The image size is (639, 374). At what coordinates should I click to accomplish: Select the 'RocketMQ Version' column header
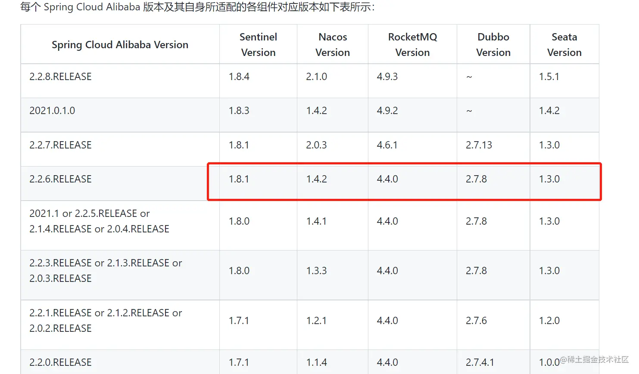412,45
